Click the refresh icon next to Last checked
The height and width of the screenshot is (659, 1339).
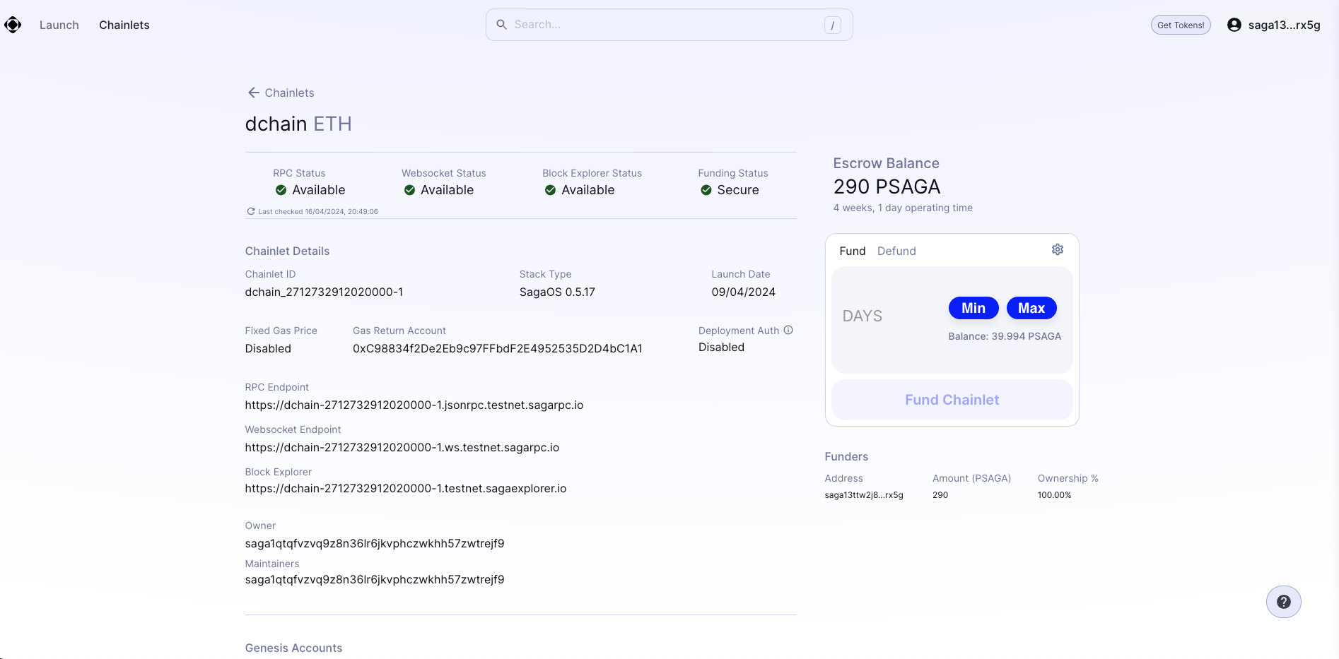pyautogui.click(x=250, y=211)
